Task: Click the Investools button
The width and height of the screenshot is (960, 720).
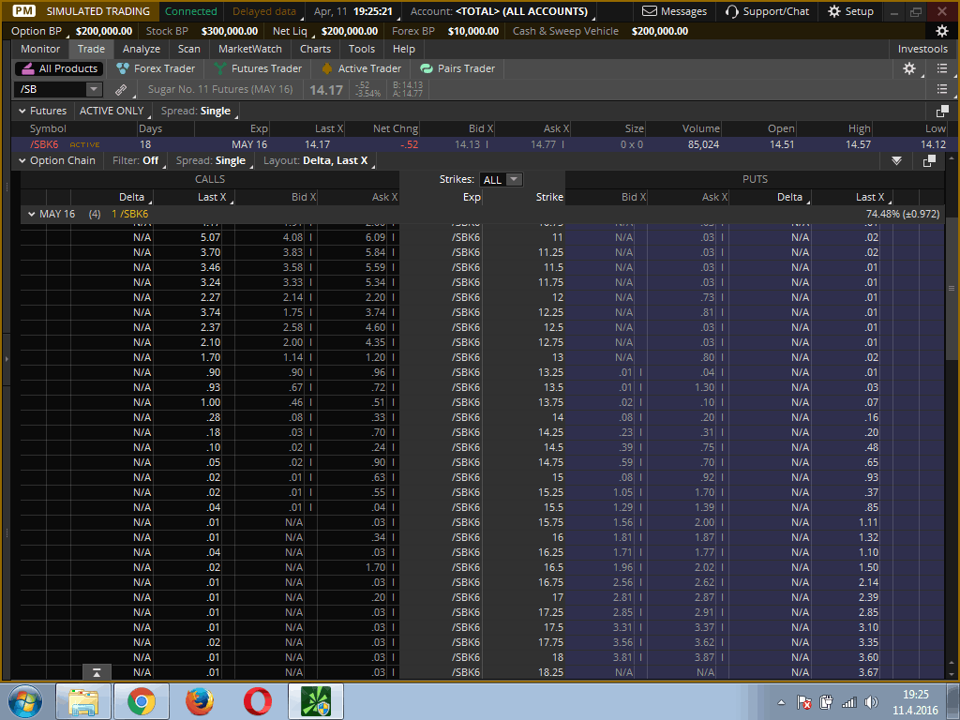Action: pos(922,49)
